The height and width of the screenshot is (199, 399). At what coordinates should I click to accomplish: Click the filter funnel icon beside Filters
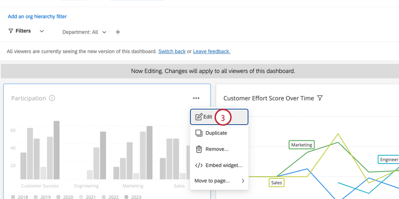[11, 31]
